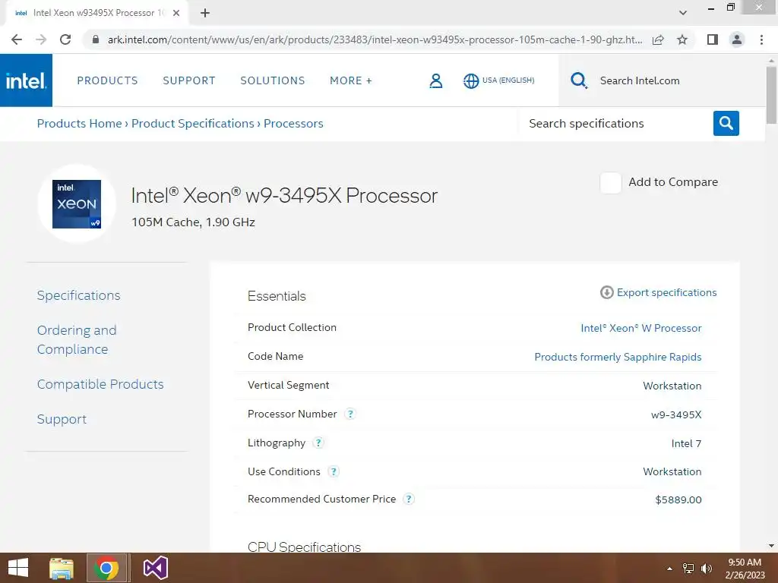Open the SOLUTIONS menu
The height and width of the screenshot is (583, 778).
click(x=273, y=80)
